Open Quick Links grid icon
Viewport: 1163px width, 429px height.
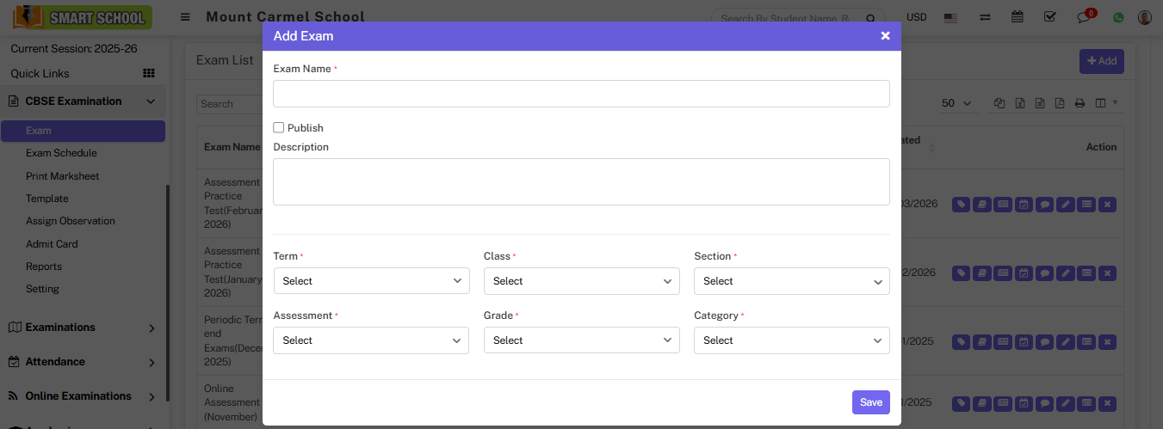pos(148,74)
